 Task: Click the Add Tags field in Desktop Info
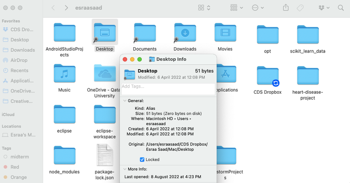pyautogui.click(x=168, y=89)
